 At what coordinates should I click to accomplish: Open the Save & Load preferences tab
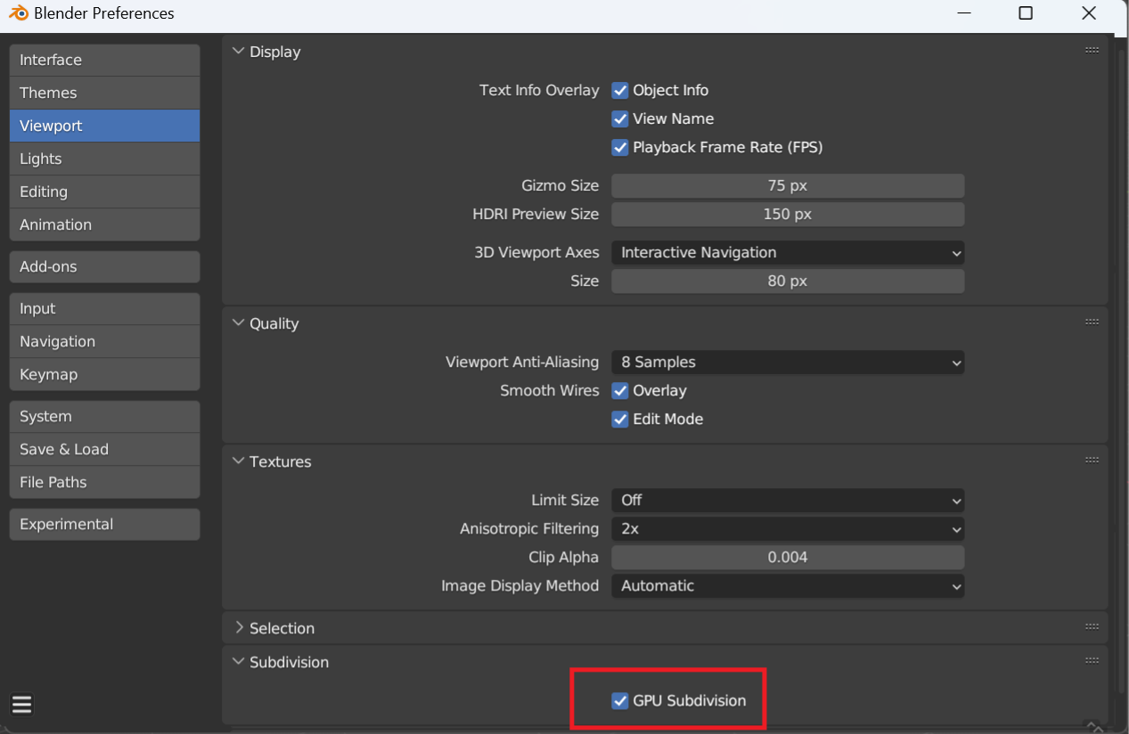[x=104, y=449]
